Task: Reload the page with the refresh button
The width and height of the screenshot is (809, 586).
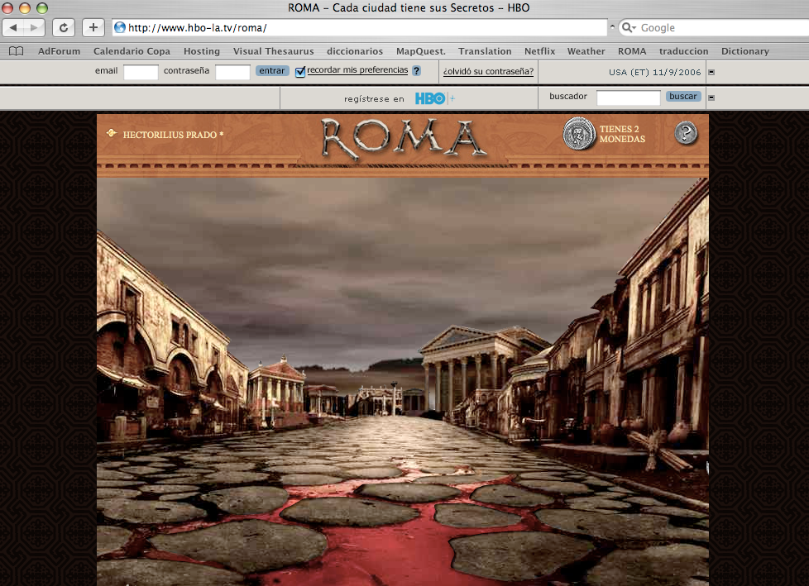Action: (64, 28)
